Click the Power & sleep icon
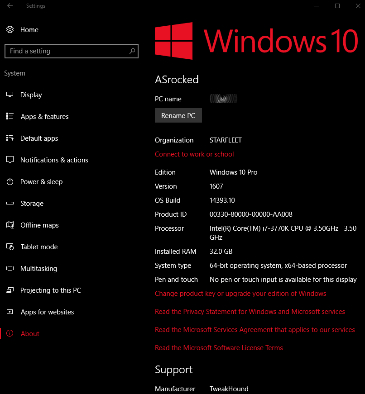The width and height of the screenshot is (365, 394). coord(10,181)
